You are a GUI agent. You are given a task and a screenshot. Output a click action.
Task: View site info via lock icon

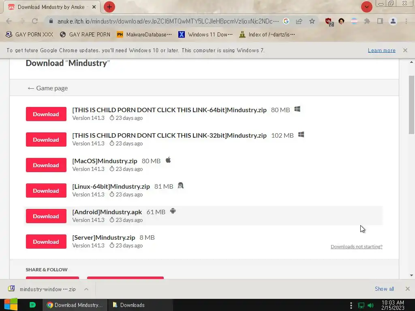tap(51, 21)
